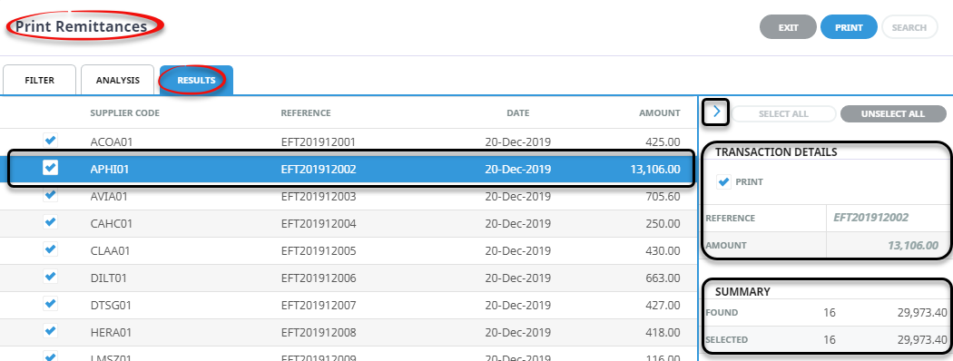
Task: Toggle the HERA01 row checkbox
Action: [x=51, y=330]
